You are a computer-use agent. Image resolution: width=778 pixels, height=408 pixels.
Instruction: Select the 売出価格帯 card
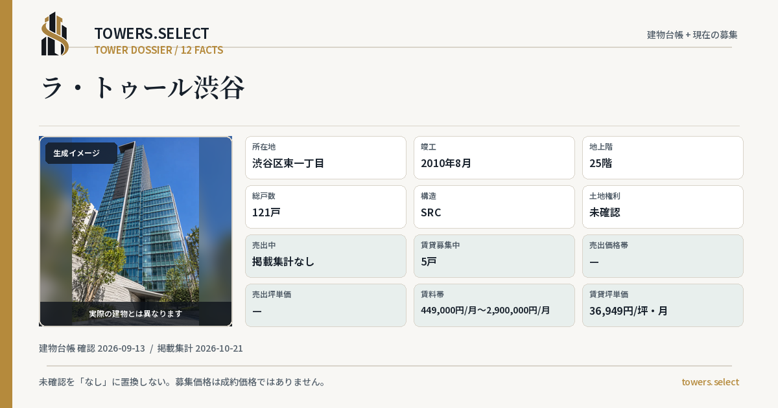663,256
